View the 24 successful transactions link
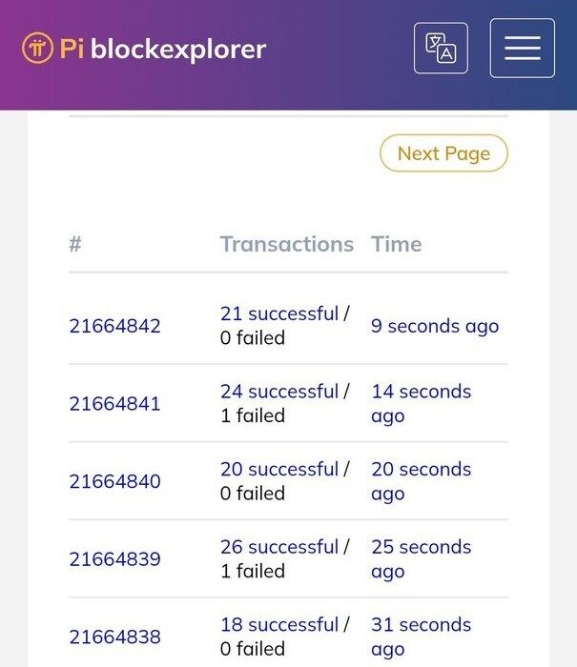 (x=278, y=392)
